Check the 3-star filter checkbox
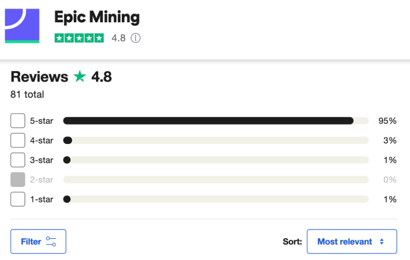The height and width of the screenshot is (260, 410). 18,160
